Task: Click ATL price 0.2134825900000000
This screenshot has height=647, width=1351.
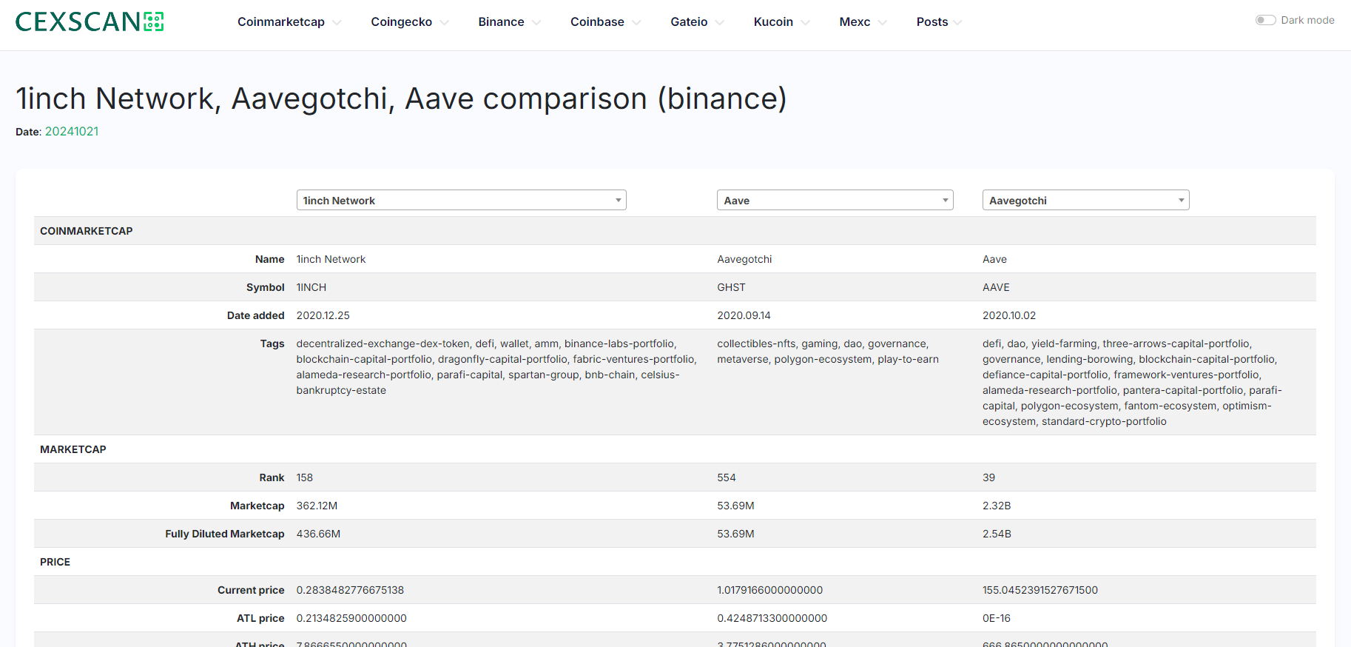Action: click(x=351, y=618)
